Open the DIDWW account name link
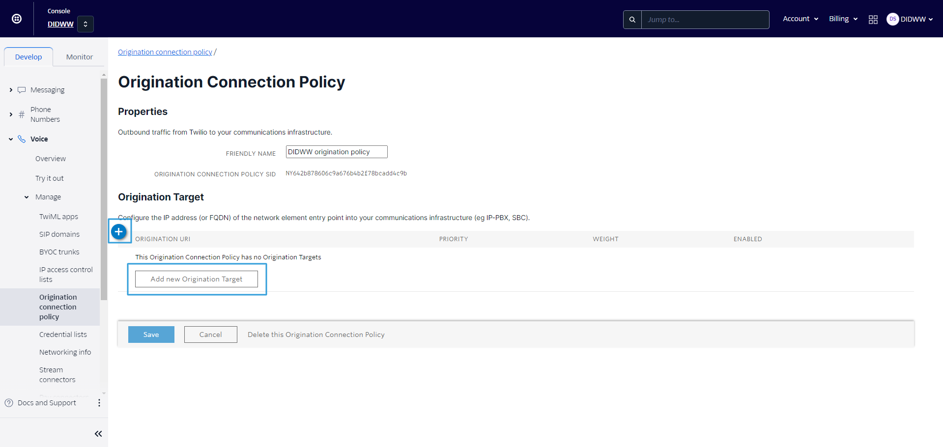The image size is (943, 447). (60, 24)
